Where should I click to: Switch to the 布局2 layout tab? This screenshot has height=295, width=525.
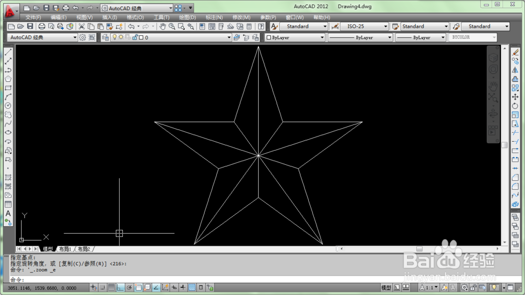[83, 249]
